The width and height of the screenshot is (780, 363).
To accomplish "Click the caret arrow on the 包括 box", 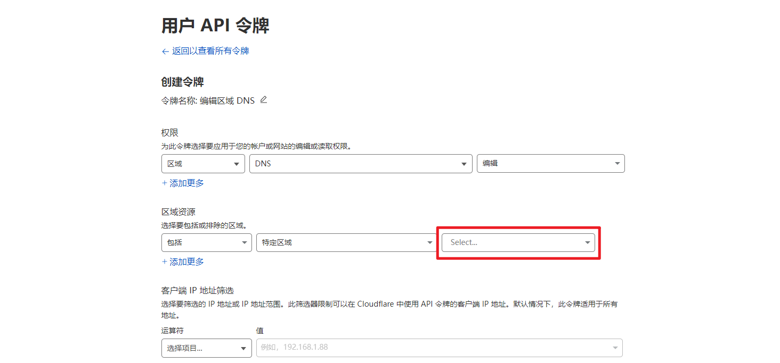I will (x=244, y=242).
